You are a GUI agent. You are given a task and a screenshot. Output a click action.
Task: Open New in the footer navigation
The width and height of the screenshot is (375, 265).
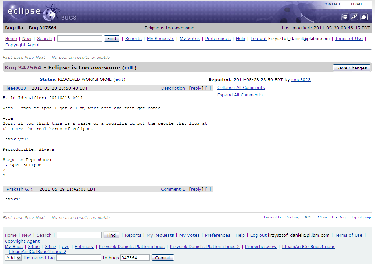click(x=27, y=235)
